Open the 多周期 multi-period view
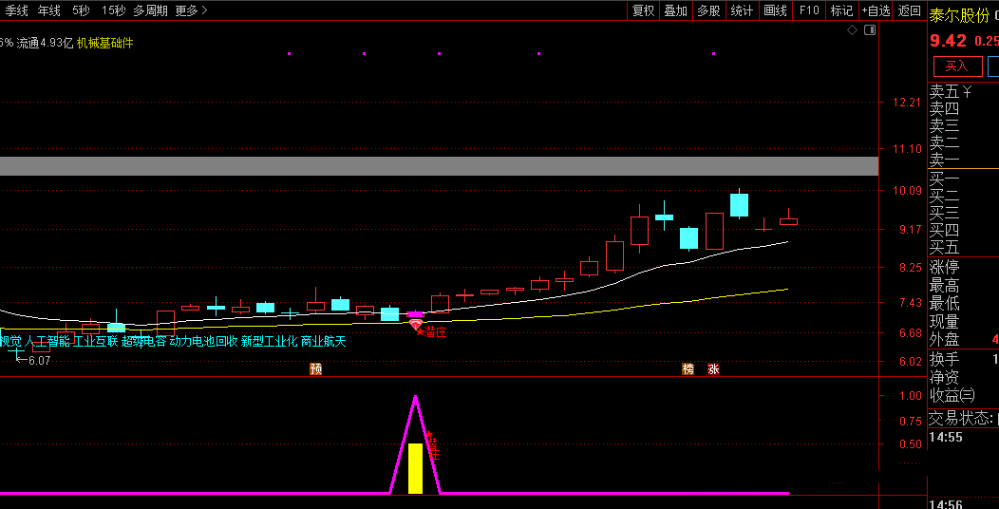 coord(150,10)
